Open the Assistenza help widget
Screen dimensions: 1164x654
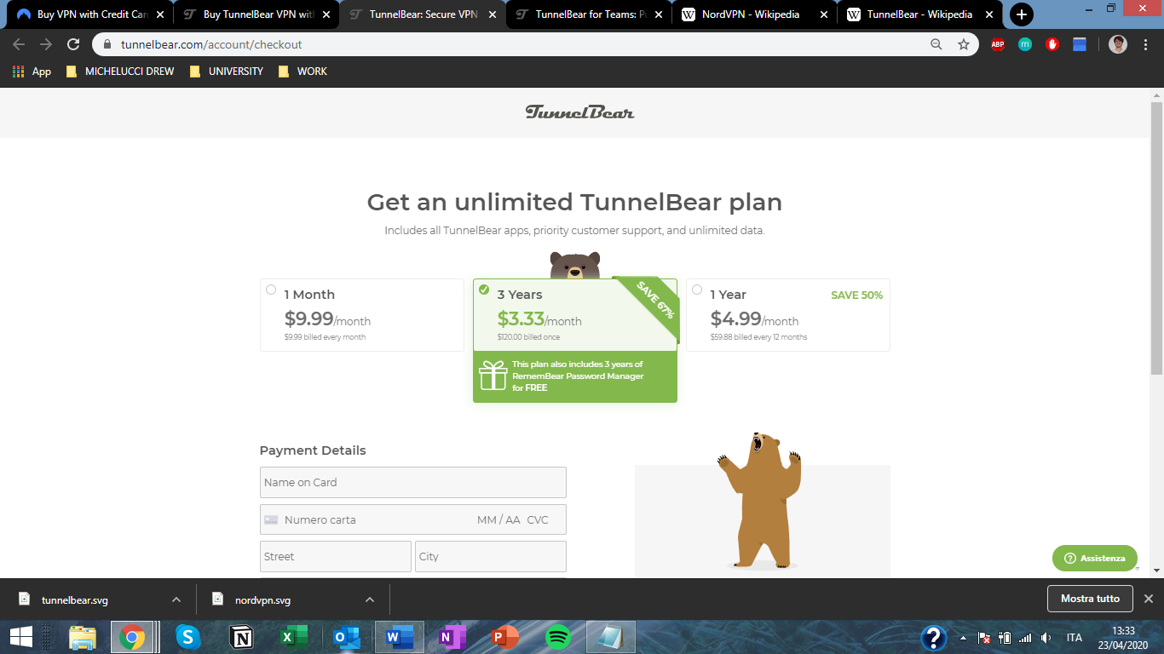[x=1095, y=558]
